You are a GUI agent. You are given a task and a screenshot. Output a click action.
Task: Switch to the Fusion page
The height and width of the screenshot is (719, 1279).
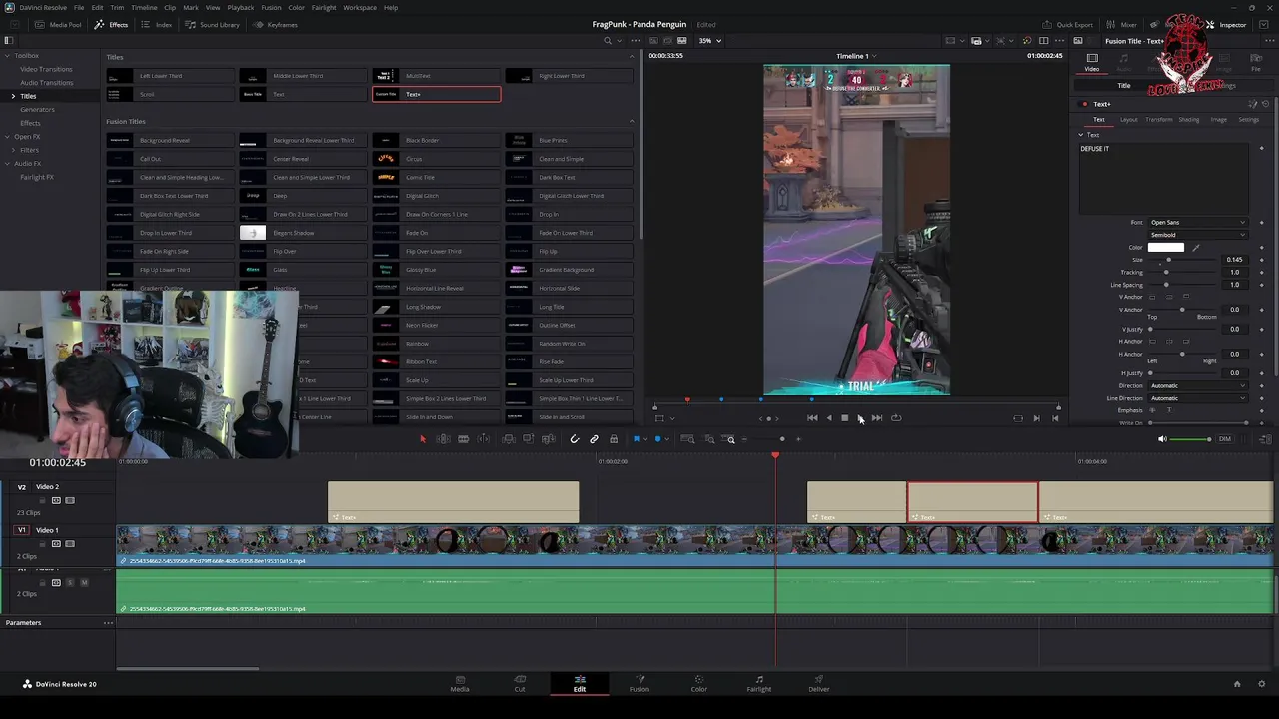point(639,684)
